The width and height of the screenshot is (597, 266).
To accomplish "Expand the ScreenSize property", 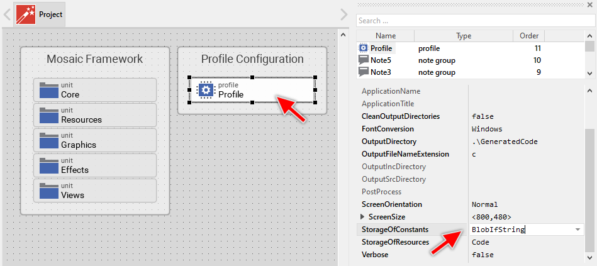I will [x=362, y=217].
